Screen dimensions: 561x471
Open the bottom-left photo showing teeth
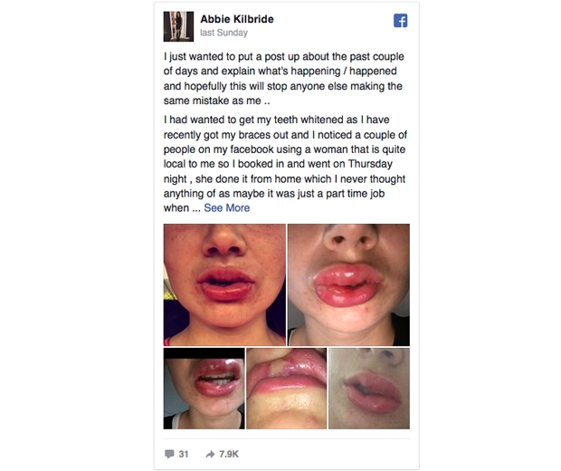point(204,389)
